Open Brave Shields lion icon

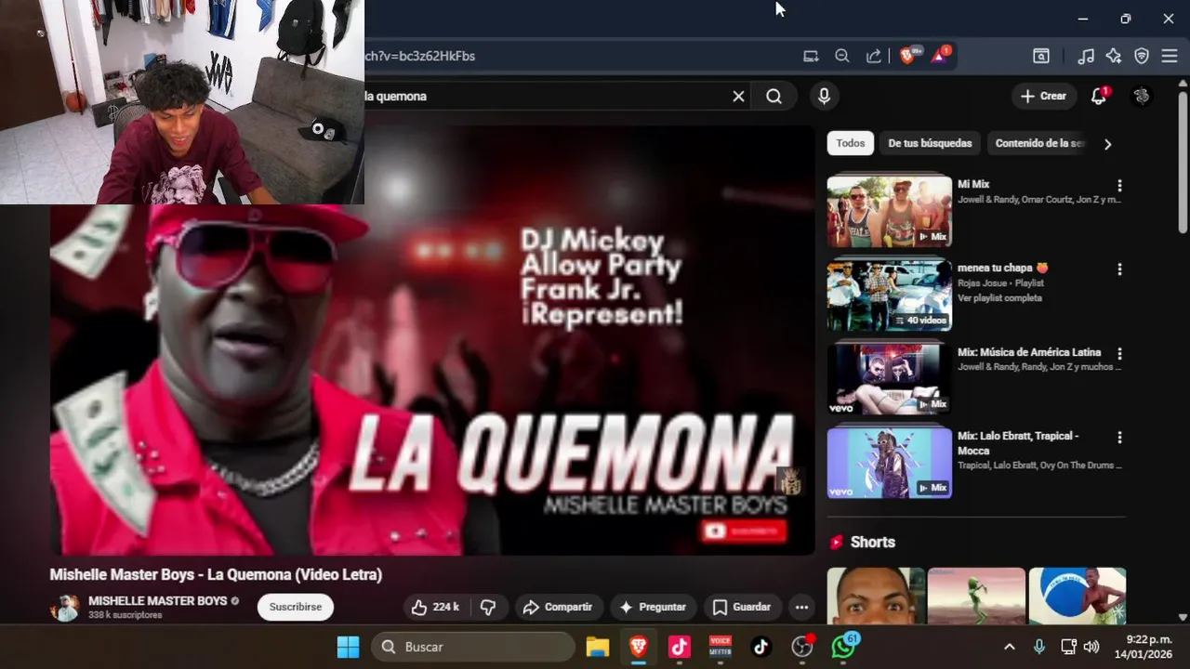click(x=907, y=56)
